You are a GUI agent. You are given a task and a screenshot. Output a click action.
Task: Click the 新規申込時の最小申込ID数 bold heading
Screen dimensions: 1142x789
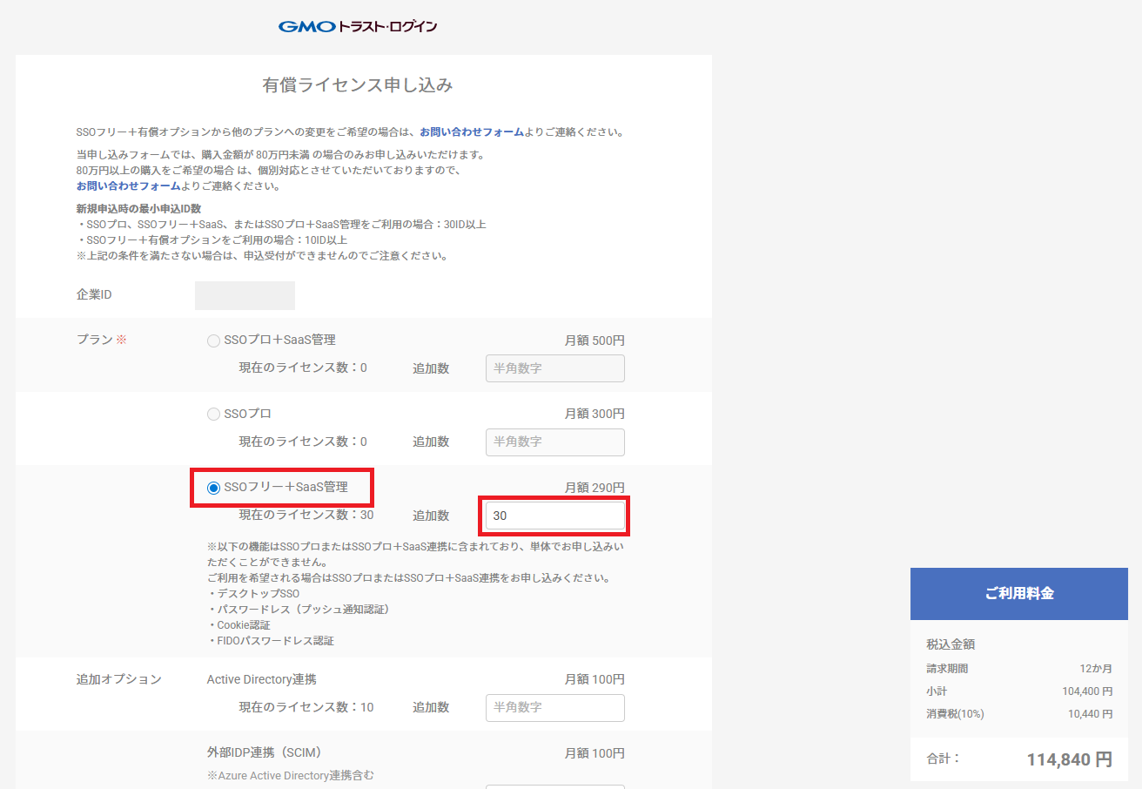pos(139,209)
